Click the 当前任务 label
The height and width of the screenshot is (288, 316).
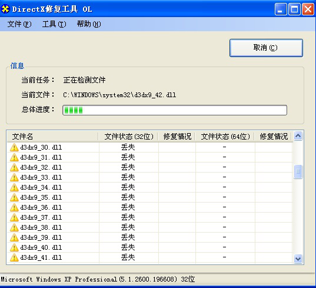[x=38, y=80]
